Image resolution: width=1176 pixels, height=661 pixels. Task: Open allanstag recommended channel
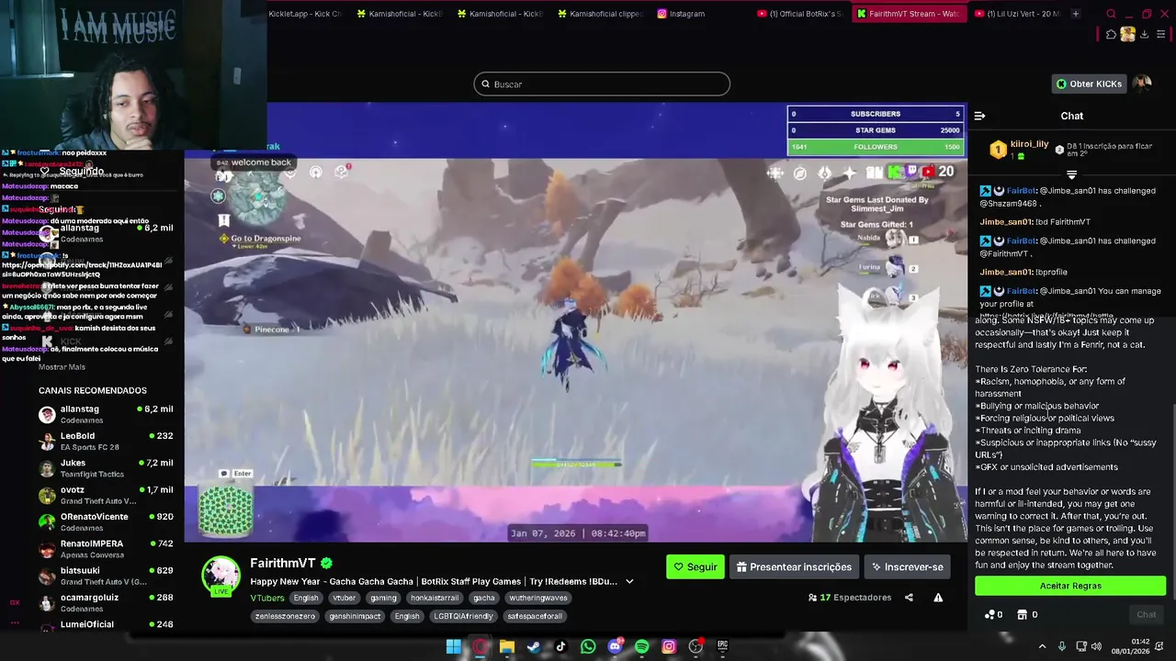[x=106, y=414]
